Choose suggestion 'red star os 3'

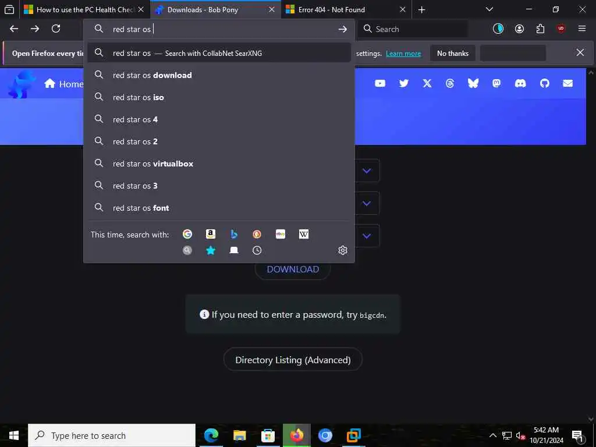[x=219, y=186]
